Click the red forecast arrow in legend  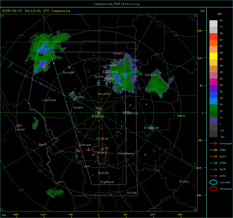click(213, 143)
